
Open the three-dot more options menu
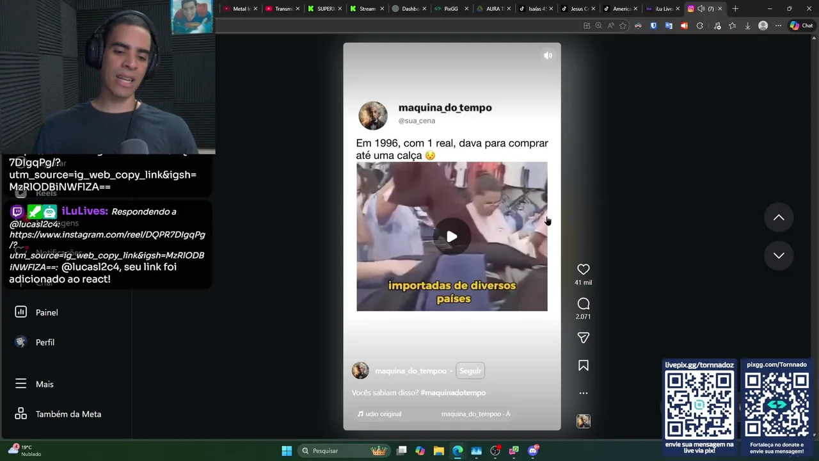(583, 393)
